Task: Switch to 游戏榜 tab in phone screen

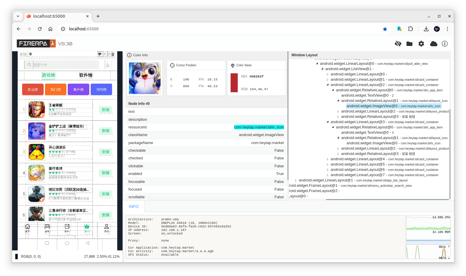Action: (48, 75)
